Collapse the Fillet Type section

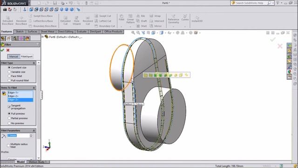[x=34, y=63]
